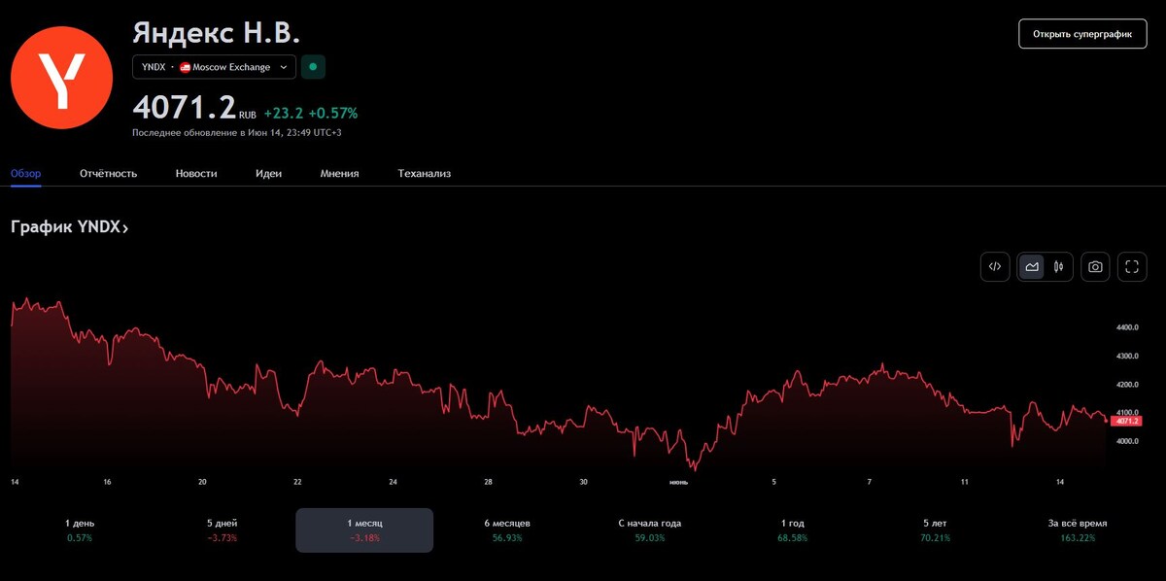
Task: Select the 6 месяцев time range
Action: [507, 530]
